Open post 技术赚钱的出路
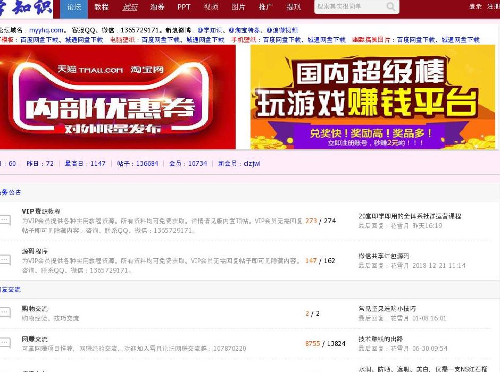500x372 pixels. click(381, 339)
